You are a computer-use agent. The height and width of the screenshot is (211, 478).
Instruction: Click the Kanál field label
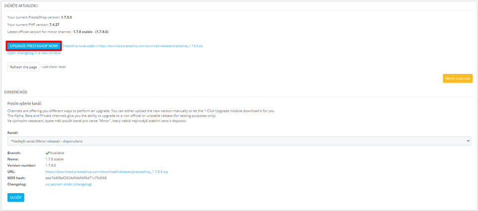pyautogui.click(x=13, y=133)
